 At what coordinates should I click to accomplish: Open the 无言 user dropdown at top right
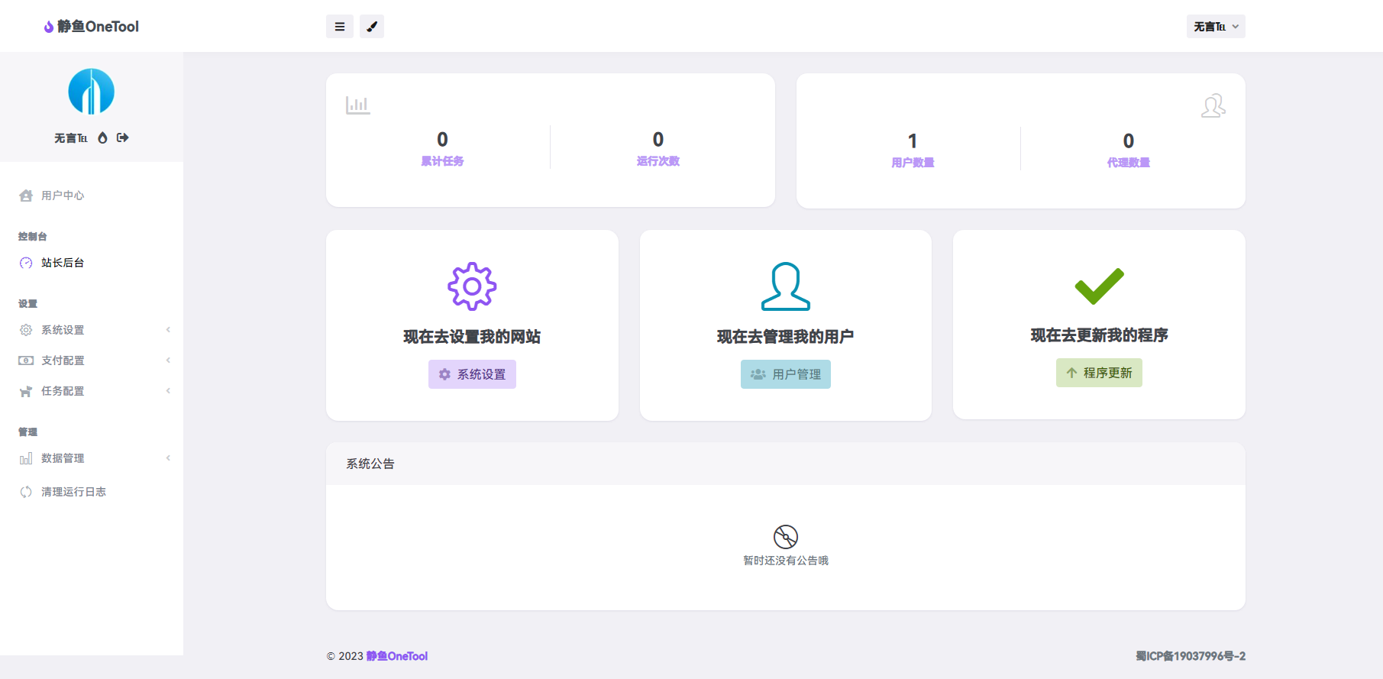click(1215, 27)
